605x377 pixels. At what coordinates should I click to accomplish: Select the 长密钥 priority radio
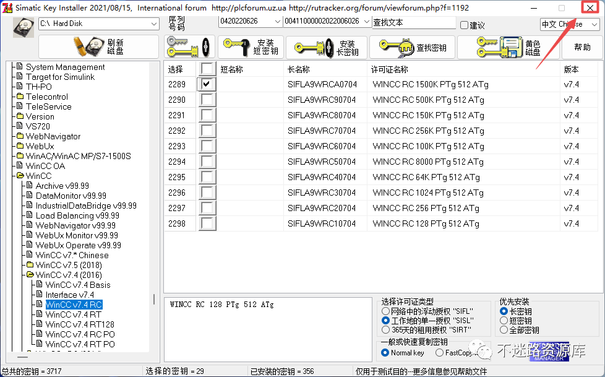[x=504, y=311]
